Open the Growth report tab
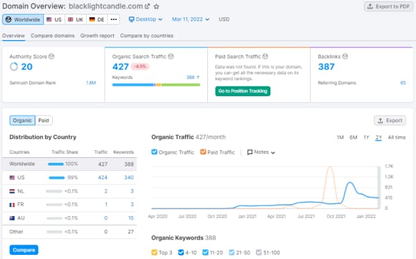 97,36
